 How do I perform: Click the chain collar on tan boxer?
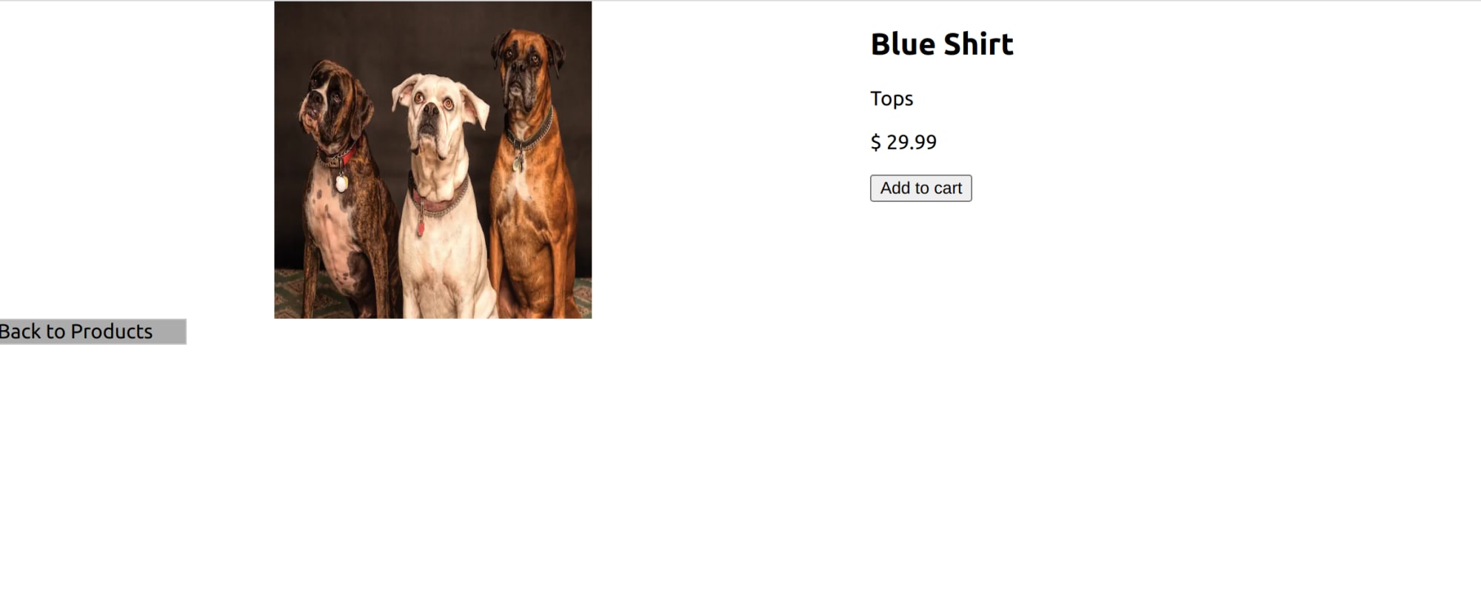pyautogui.click(x=530, y=134)
